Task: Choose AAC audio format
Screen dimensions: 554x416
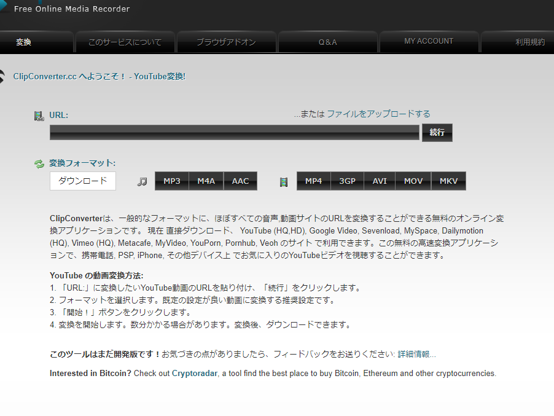Action: (x=240, y=181)
